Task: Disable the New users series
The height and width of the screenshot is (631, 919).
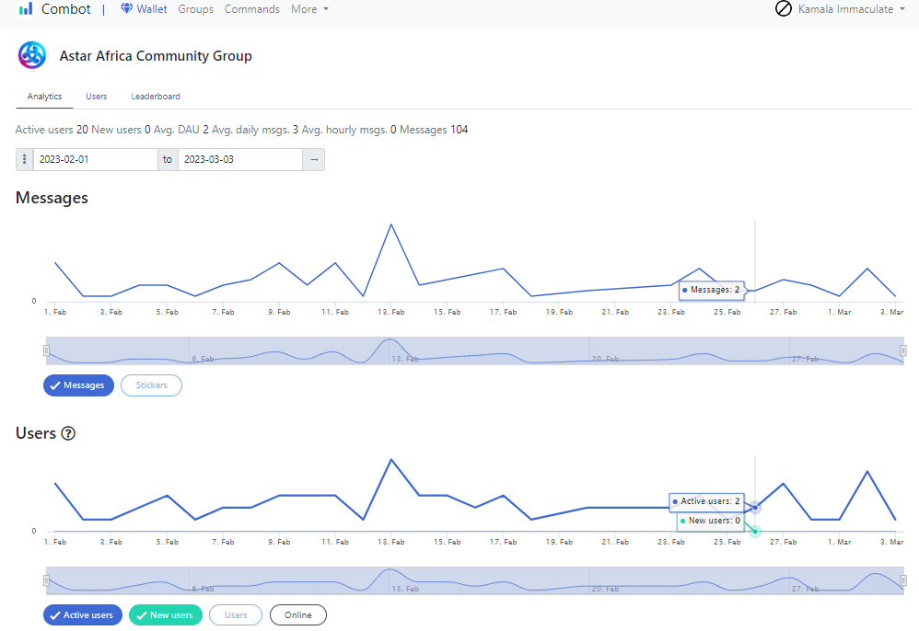Action: tap(165, 614)
